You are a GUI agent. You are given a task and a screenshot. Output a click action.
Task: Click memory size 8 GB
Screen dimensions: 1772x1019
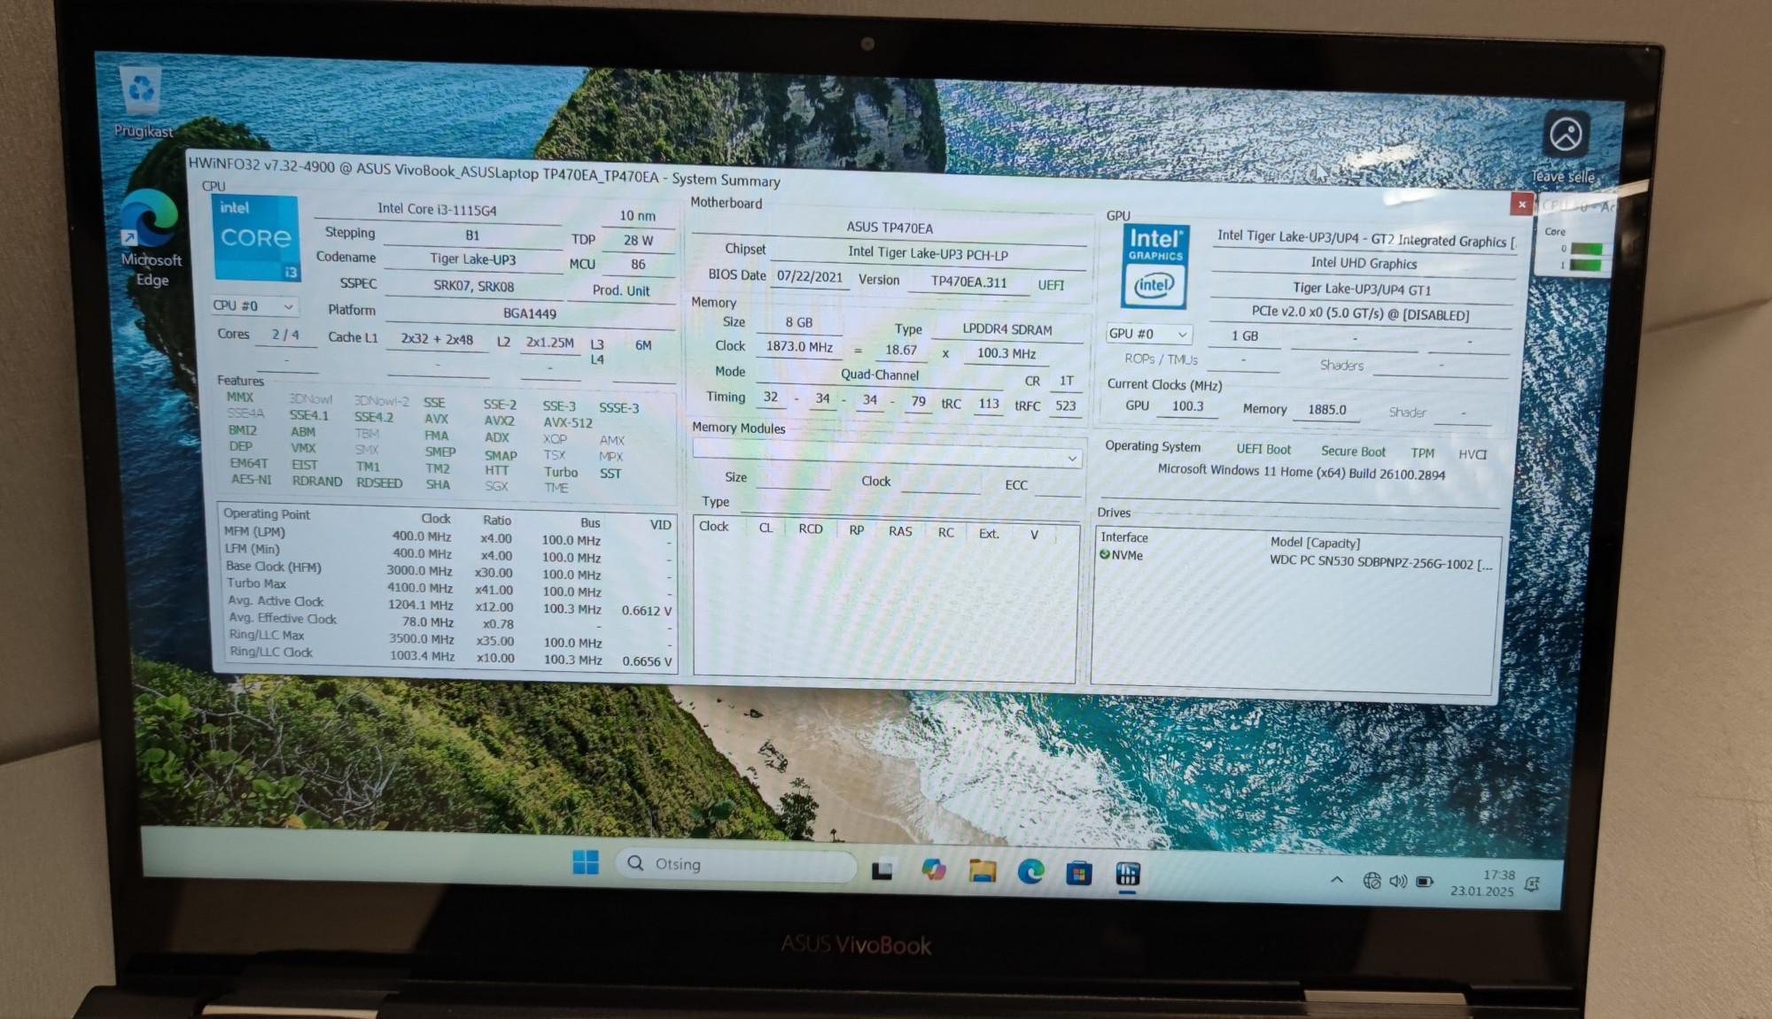798,322
